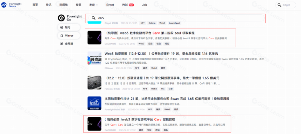Screen dimensions: 301x134
Task: Click the 全网搜 command icon
Action: 62,44
